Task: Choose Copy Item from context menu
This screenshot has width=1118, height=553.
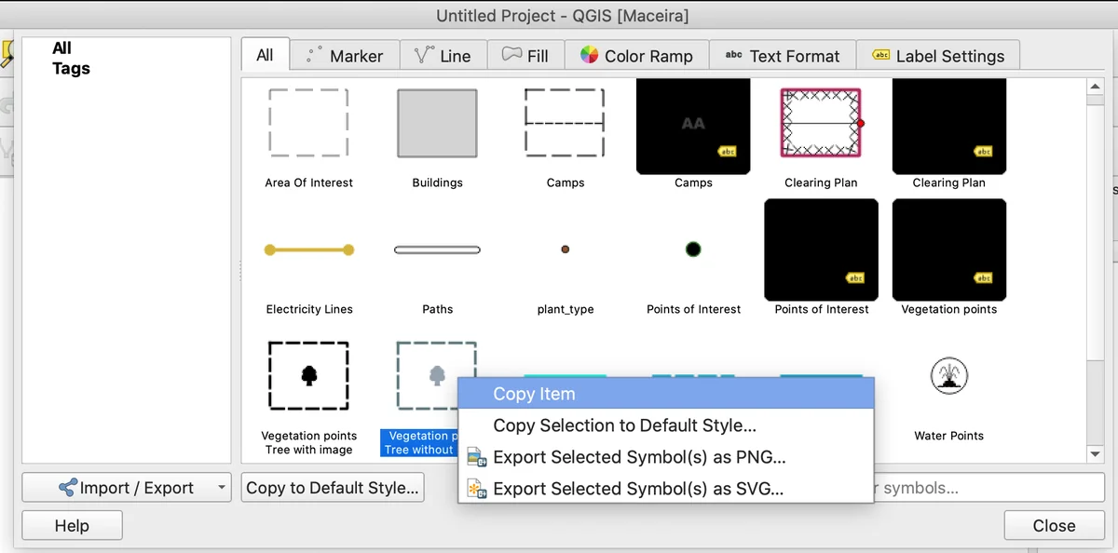Action: (x=534, y=394)
